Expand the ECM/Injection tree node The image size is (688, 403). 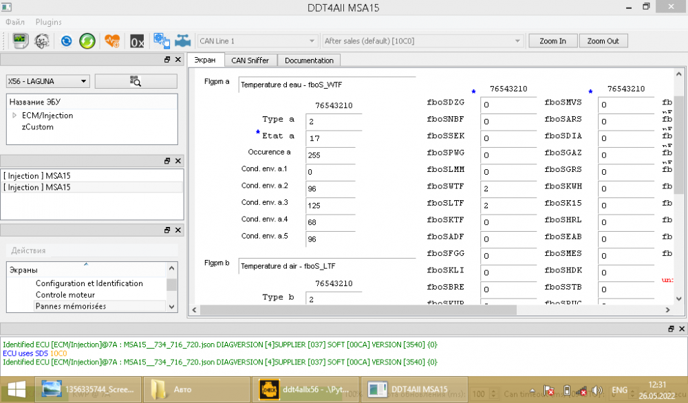tap(14, 116)
